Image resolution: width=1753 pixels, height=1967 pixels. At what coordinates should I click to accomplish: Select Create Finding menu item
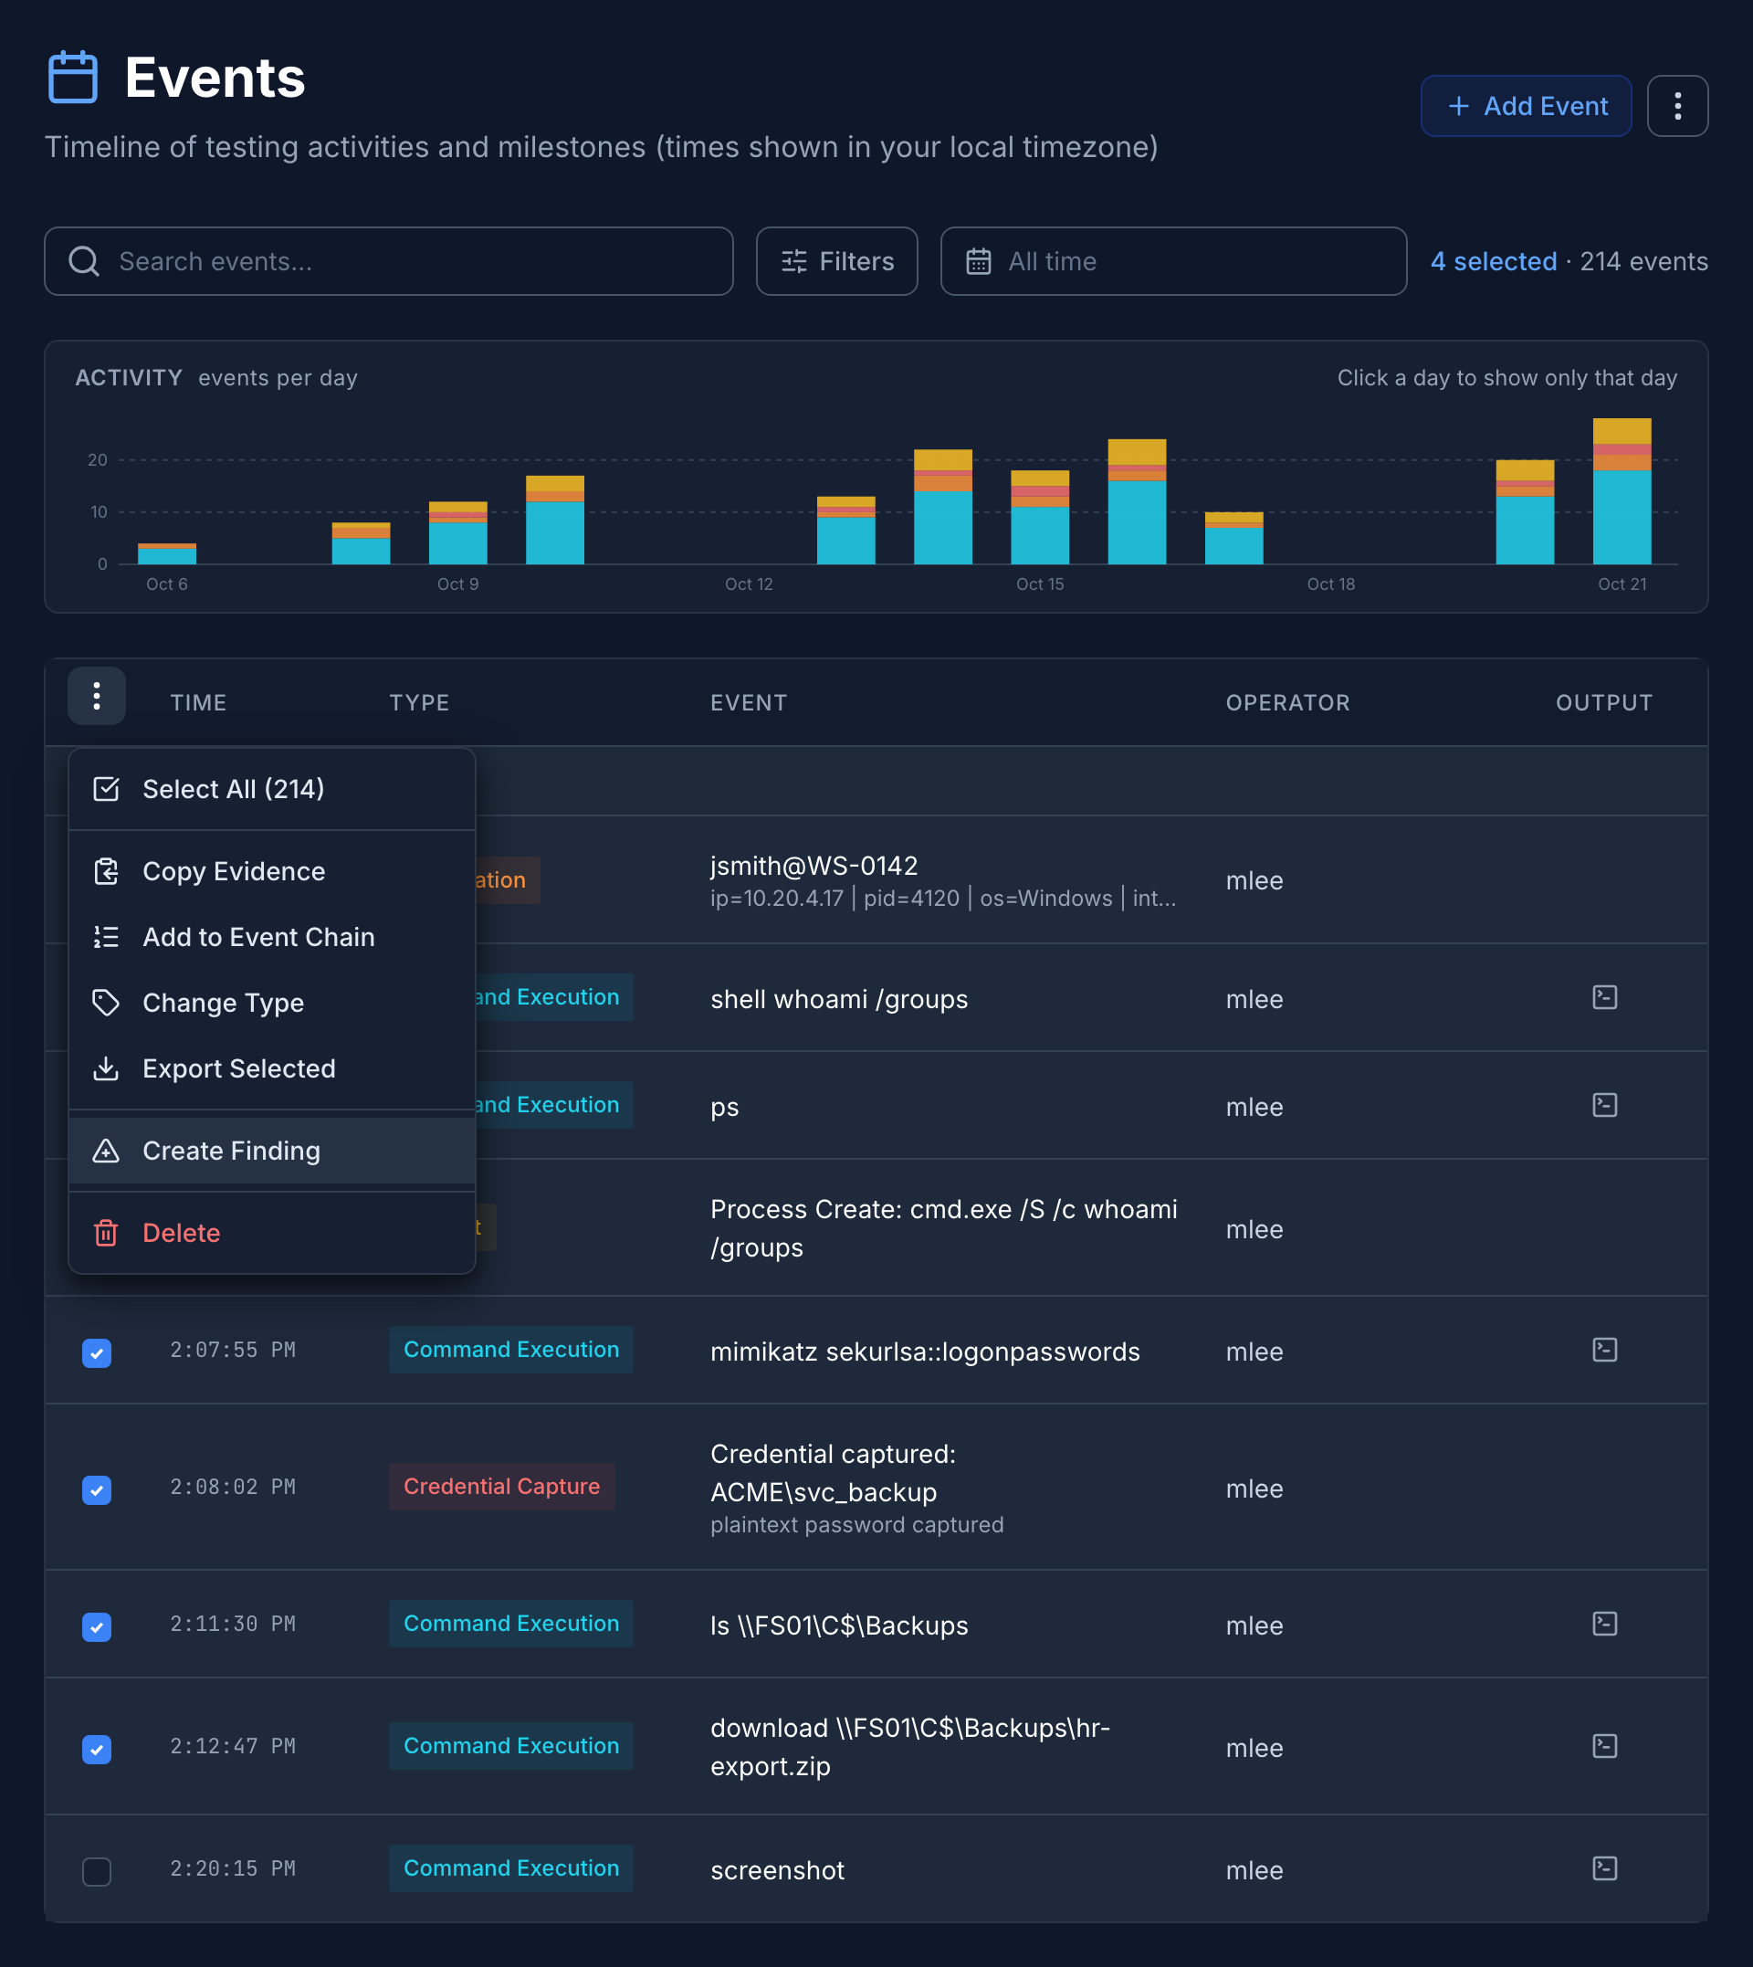coord(271,1150)
